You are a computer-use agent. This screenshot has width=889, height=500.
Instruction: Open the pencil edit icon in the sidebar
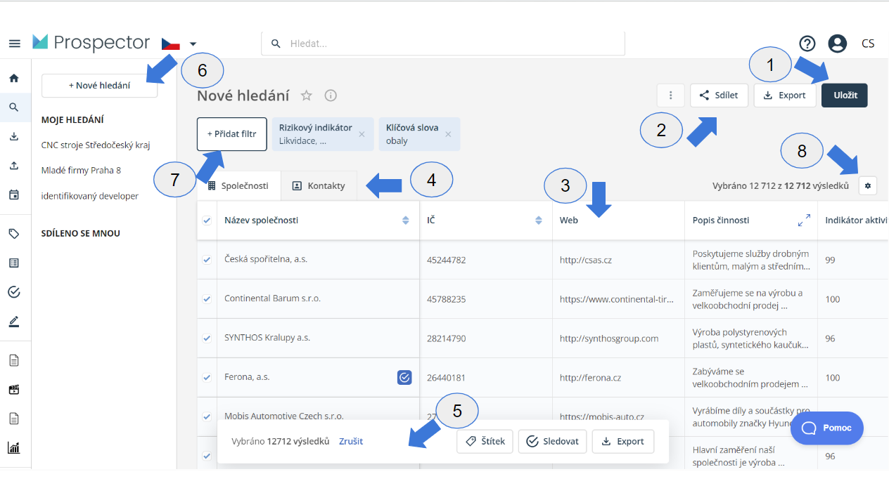14,322
